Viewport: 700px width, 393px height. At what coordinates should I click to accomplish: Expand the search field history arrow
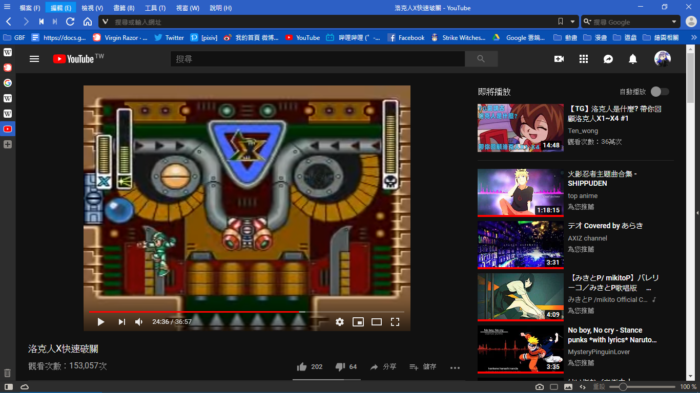(x=674, y=21)
